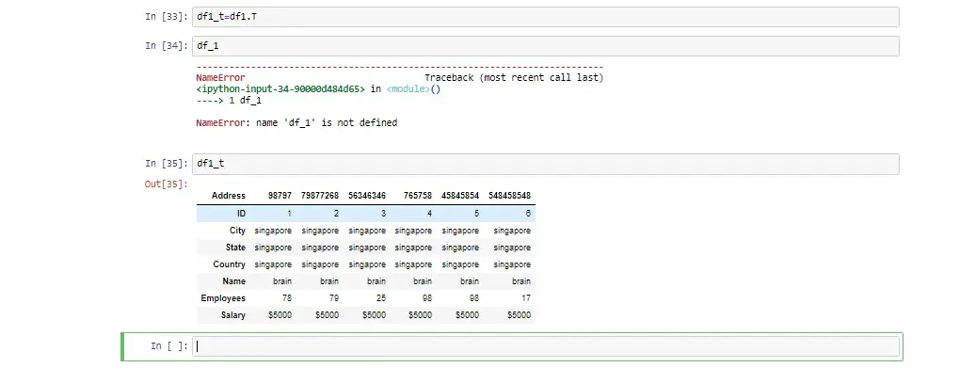The width and height of the screenshot is (976, 368).
Task: Select the 548458548 column header
Action: coord(510,196)
